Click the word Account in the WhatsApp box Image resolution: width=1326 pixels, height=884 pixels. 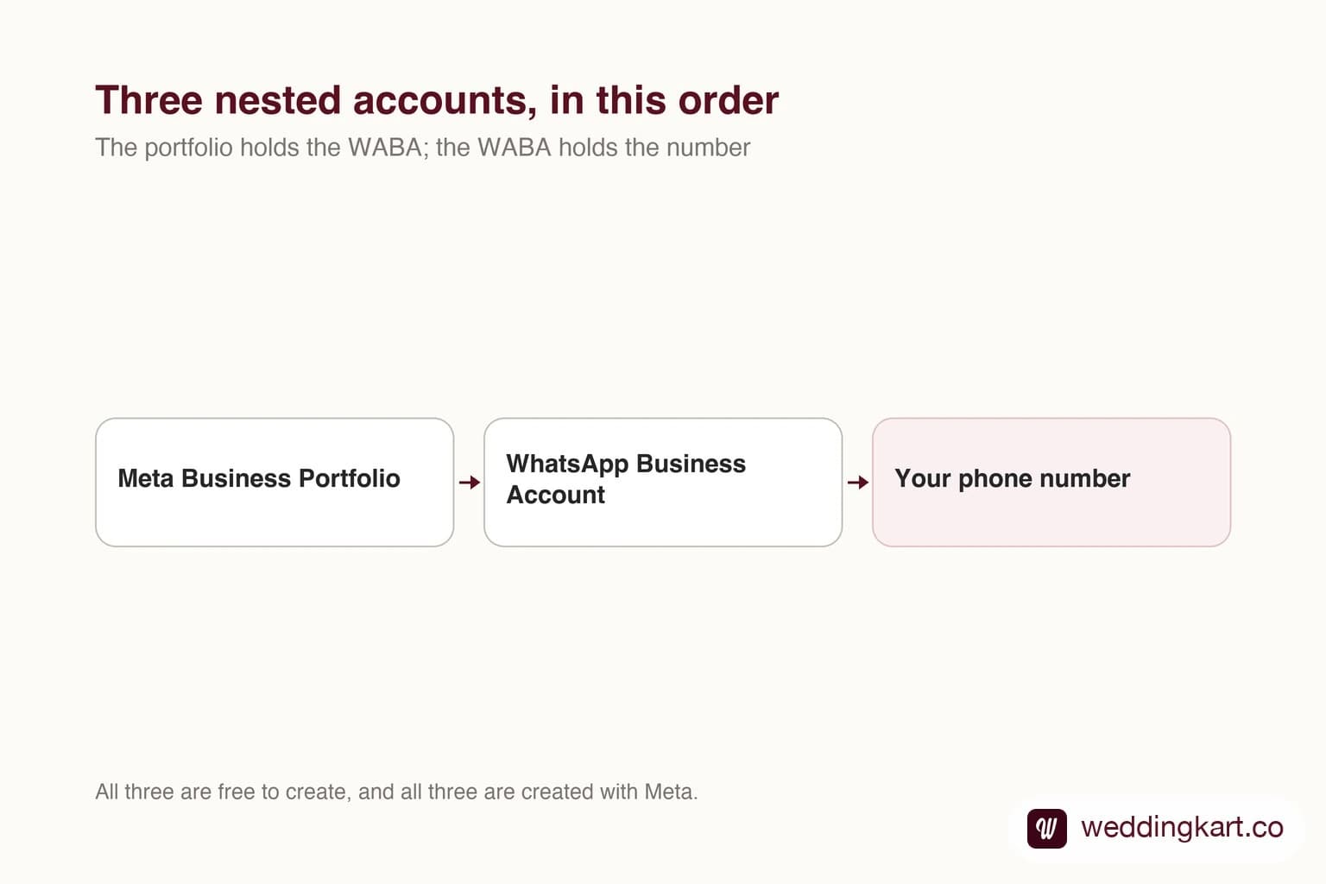click(x=556, y=495)
